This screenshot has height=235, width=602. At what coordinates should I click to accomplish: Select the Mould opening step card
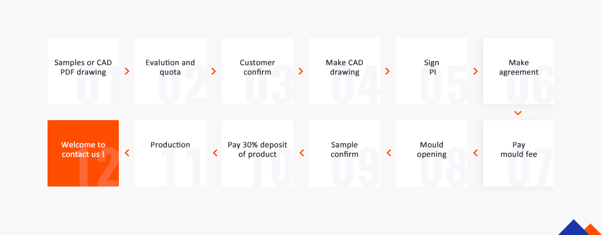coord(431,153)
